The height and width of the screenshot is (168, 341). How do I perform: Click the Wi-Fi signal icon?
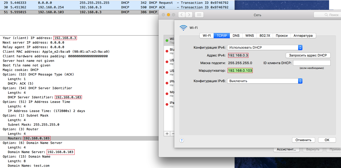(183, 28)
